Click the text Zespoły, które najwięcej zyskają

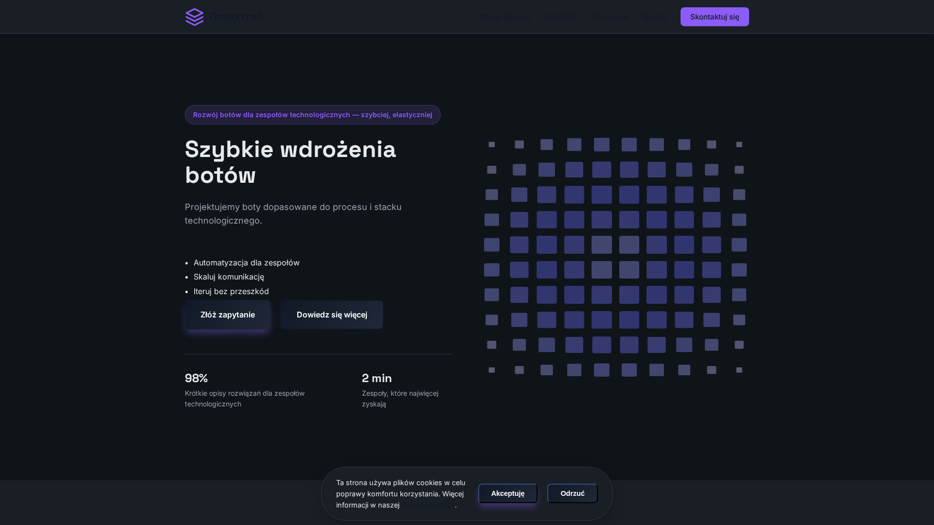tap(400, 399)
